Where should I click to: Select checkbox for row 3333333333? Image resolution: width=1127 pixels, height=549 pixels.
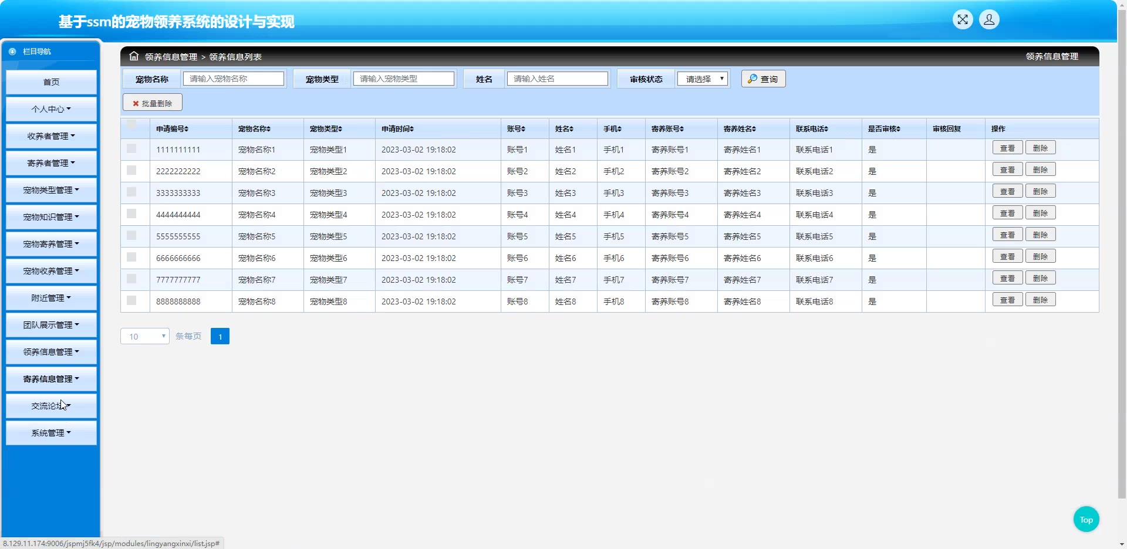coord(131,192)
